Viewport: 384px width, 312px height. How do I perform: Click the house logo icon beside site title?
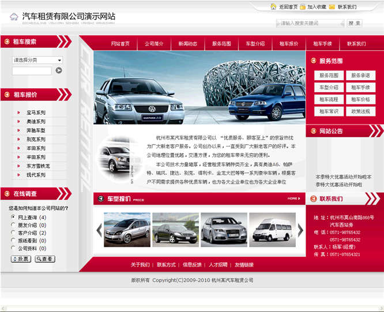pos(14,17)
